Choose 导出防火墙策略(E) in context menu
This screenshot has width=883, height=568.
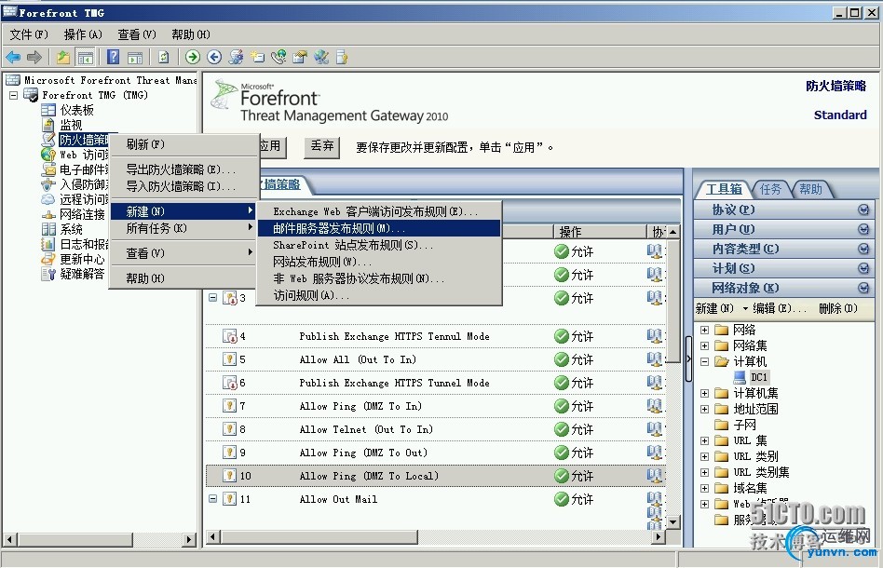click(184, 169)
